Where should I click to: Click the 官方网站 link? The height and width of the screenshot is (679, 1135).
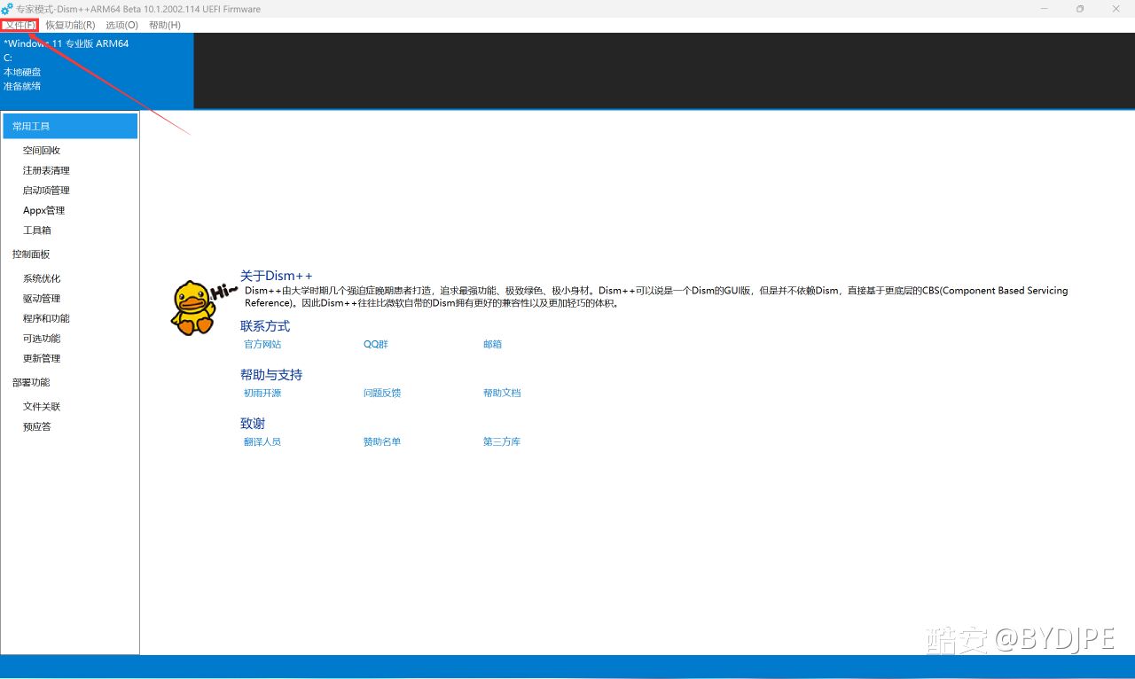pos(262,344)
